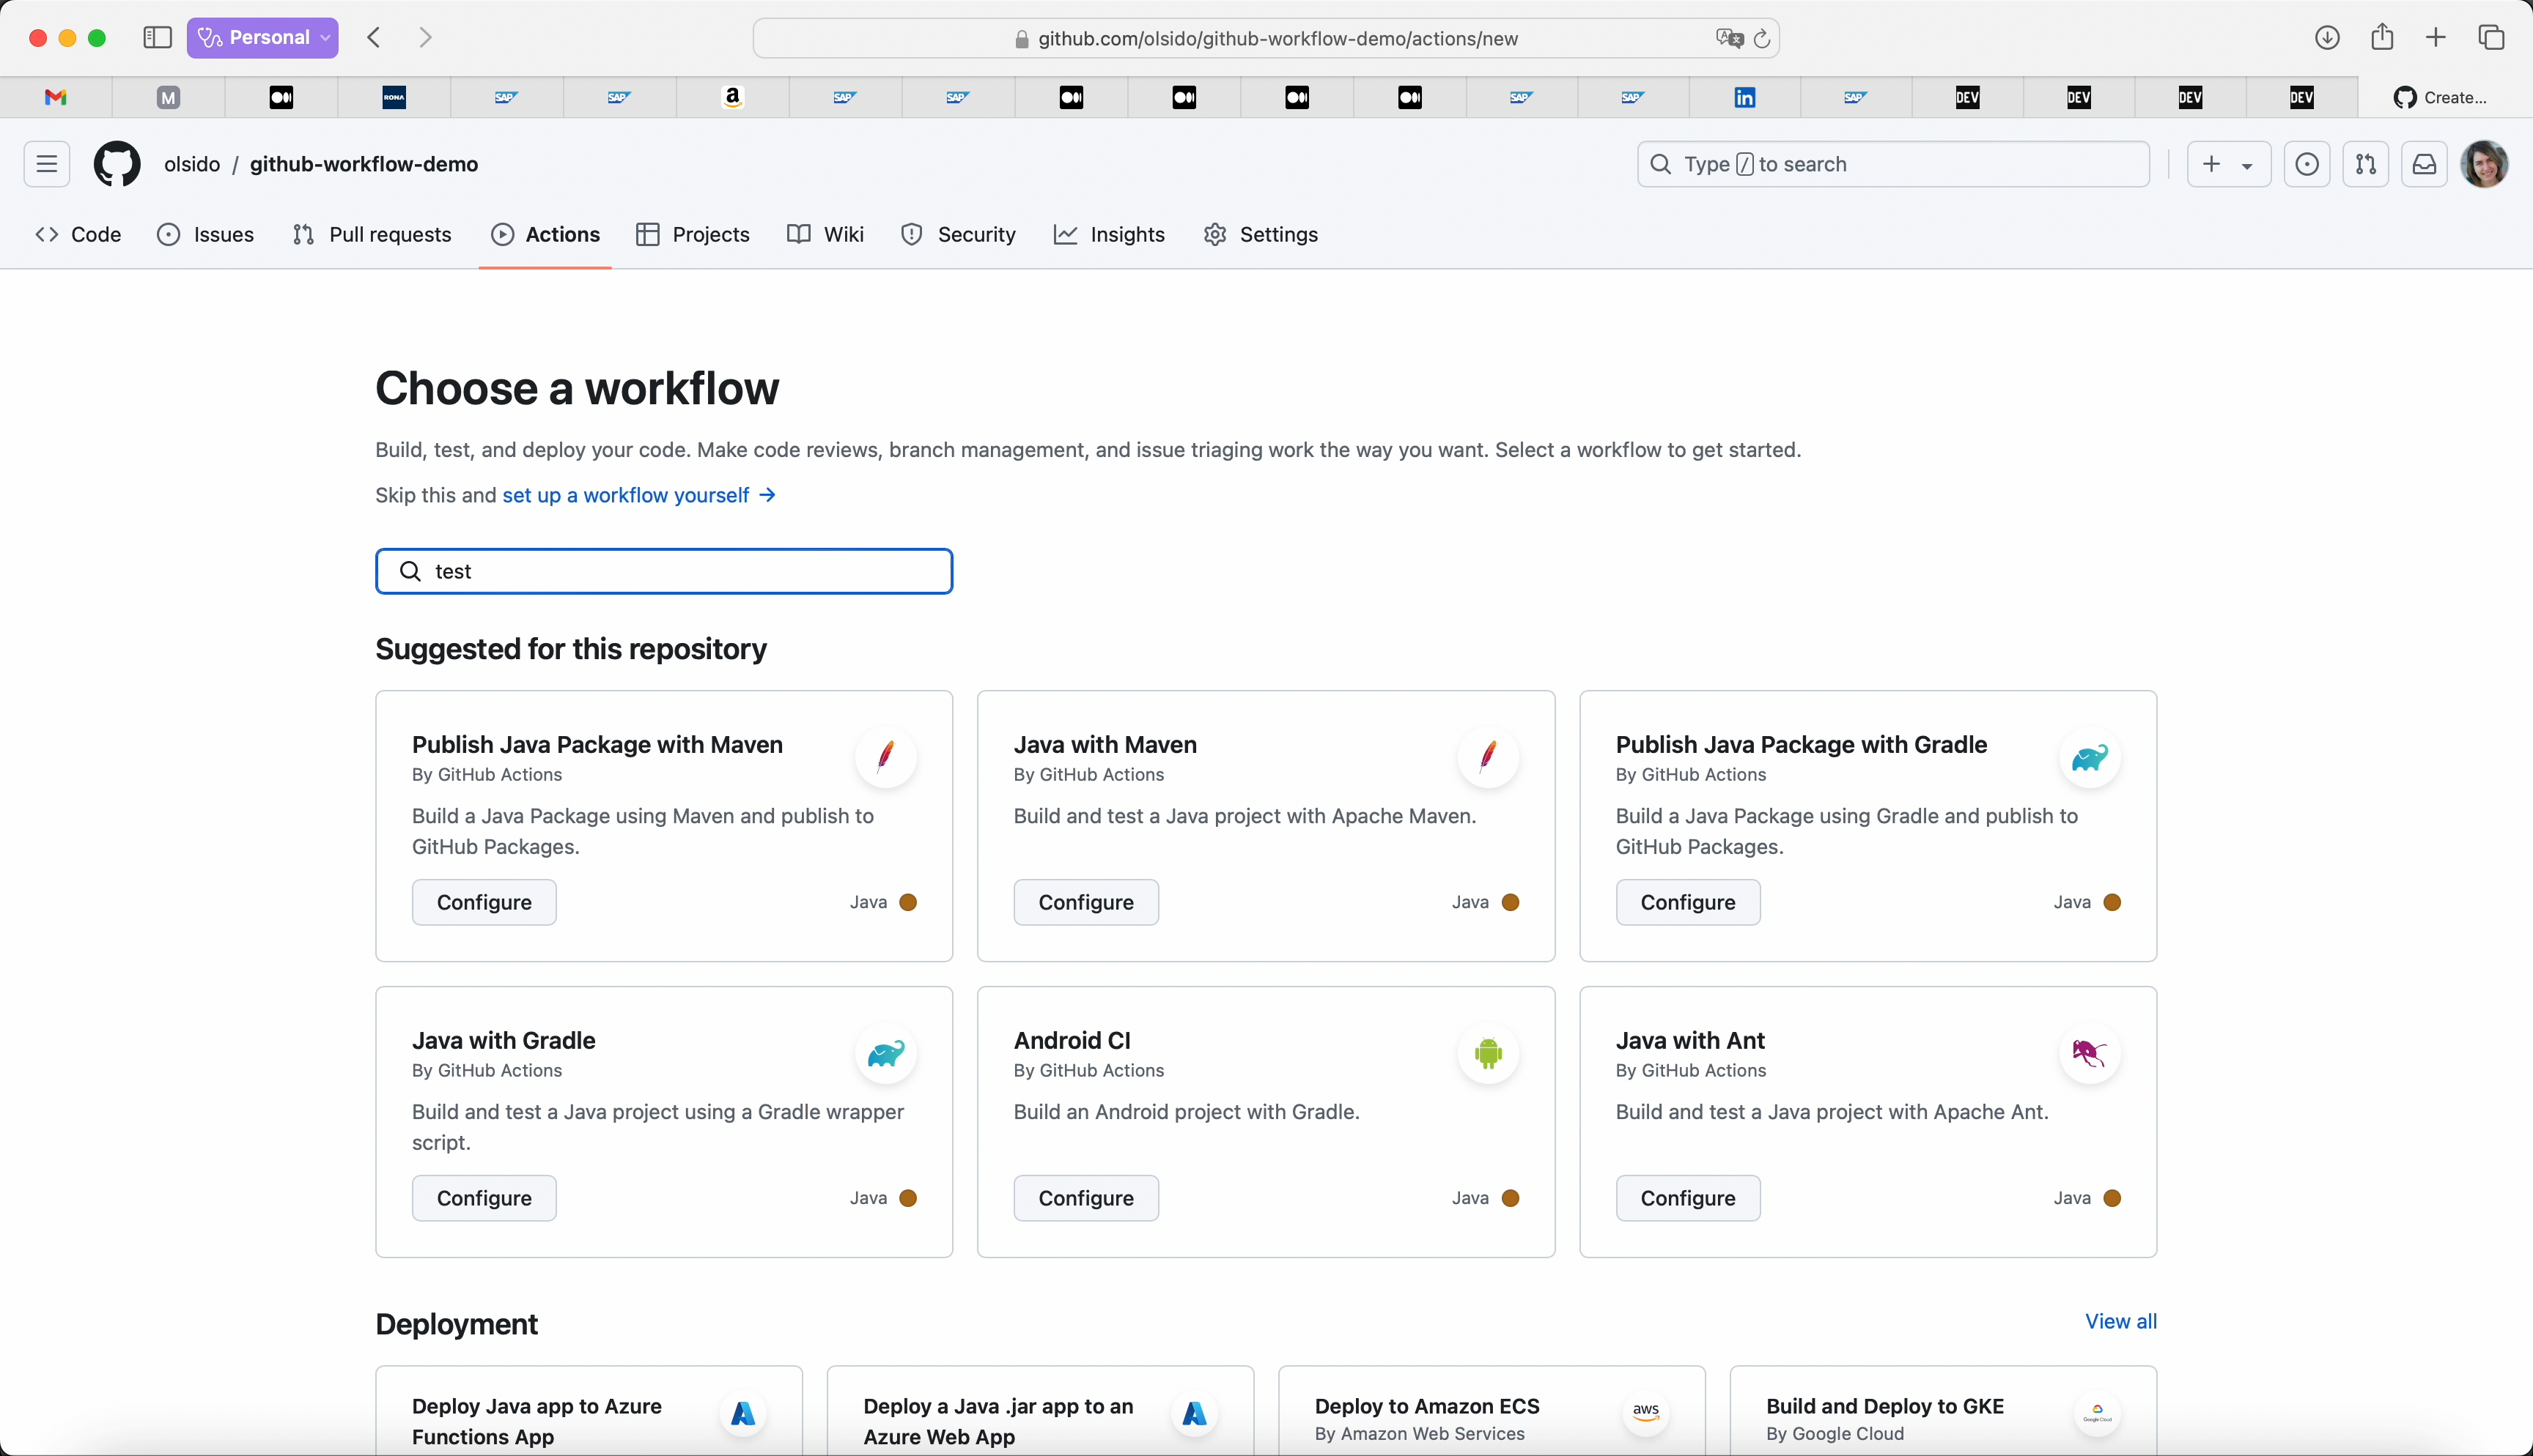Configure the Java with Maven workflow
Image resolution: width=2533 pixels, height=1456 pixels.
pos(1085,902)
